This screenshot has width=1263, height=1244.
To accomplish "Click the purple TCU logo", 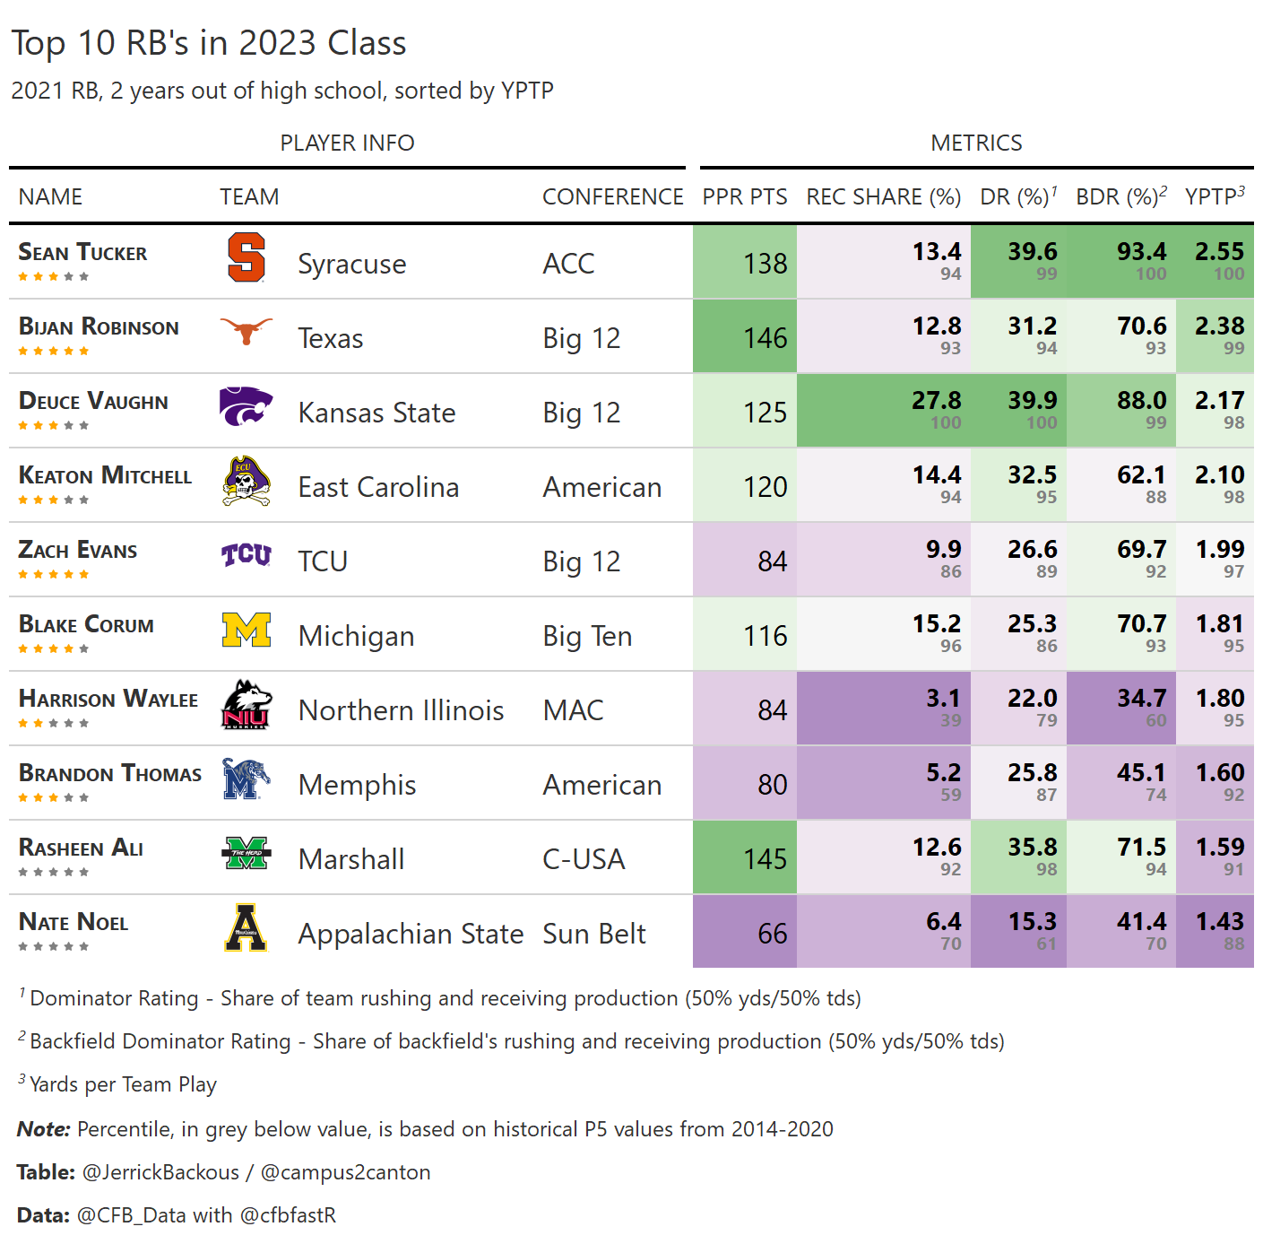I will (x=247, y=555).
